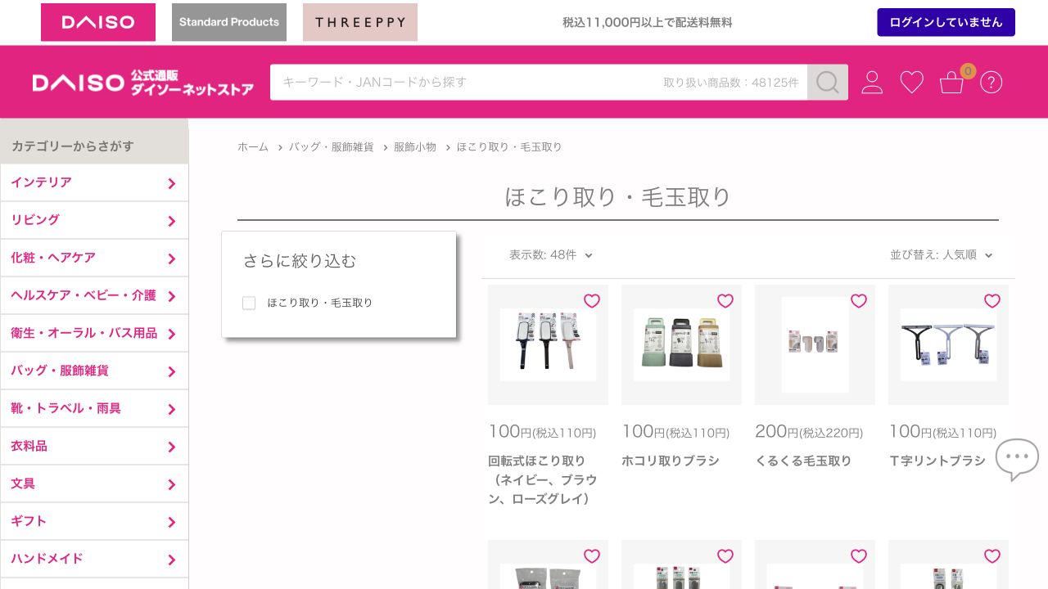The height and width of the screenshot is (589, 1048).
Task: Click the T字リントブラシ product title
Action: point(937,461)
